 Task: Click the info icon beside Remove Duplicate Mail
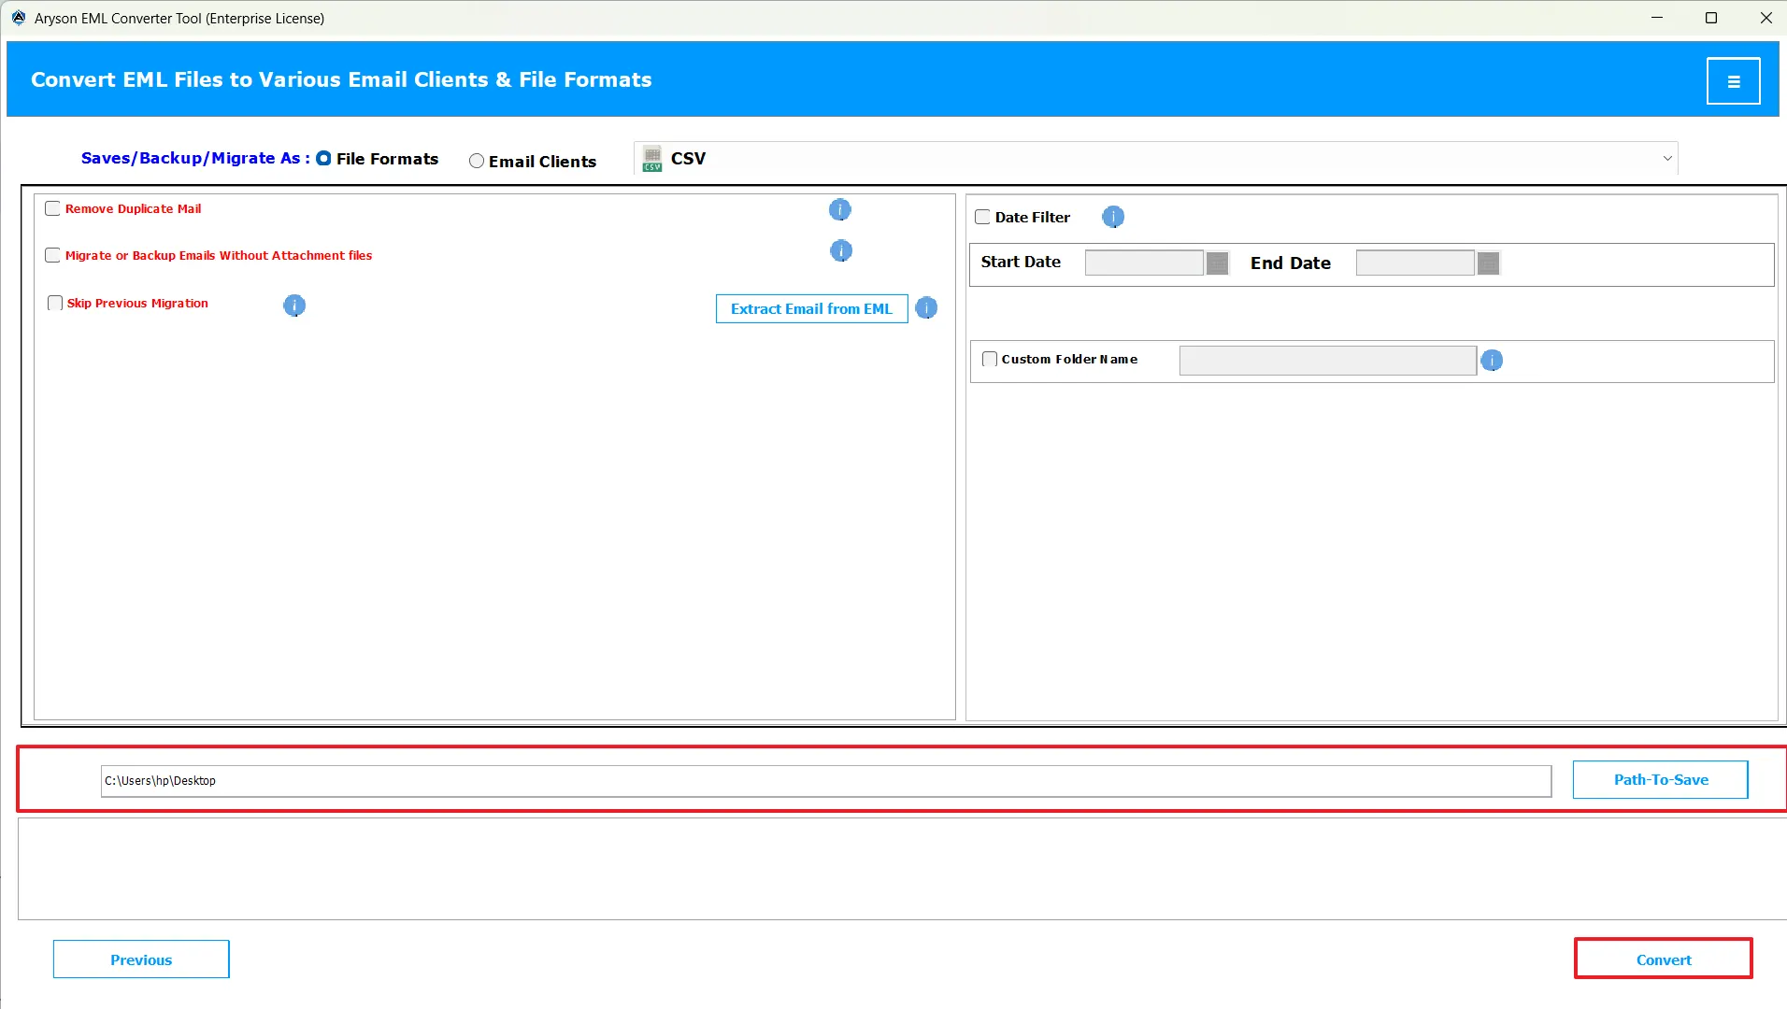click(x=840, y=209)
